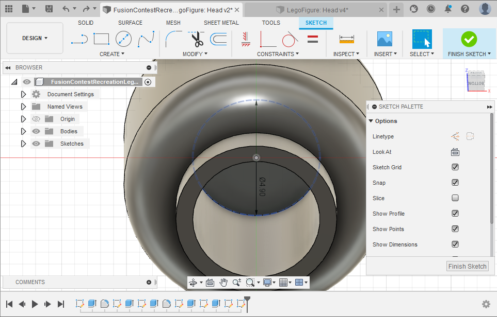The image size is (497, 317).
Task: Select the 2-Point Rectangle tool
Action: click(102, 39)
